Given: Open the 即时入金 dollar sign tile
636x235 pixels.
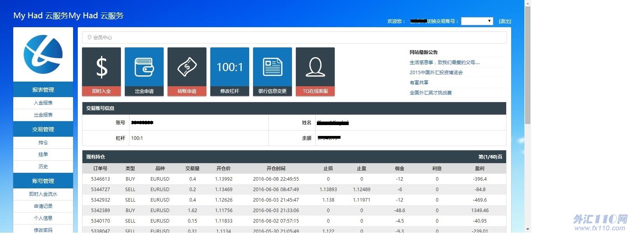Looking at the screenshot, I should click(x=101, y=71).
